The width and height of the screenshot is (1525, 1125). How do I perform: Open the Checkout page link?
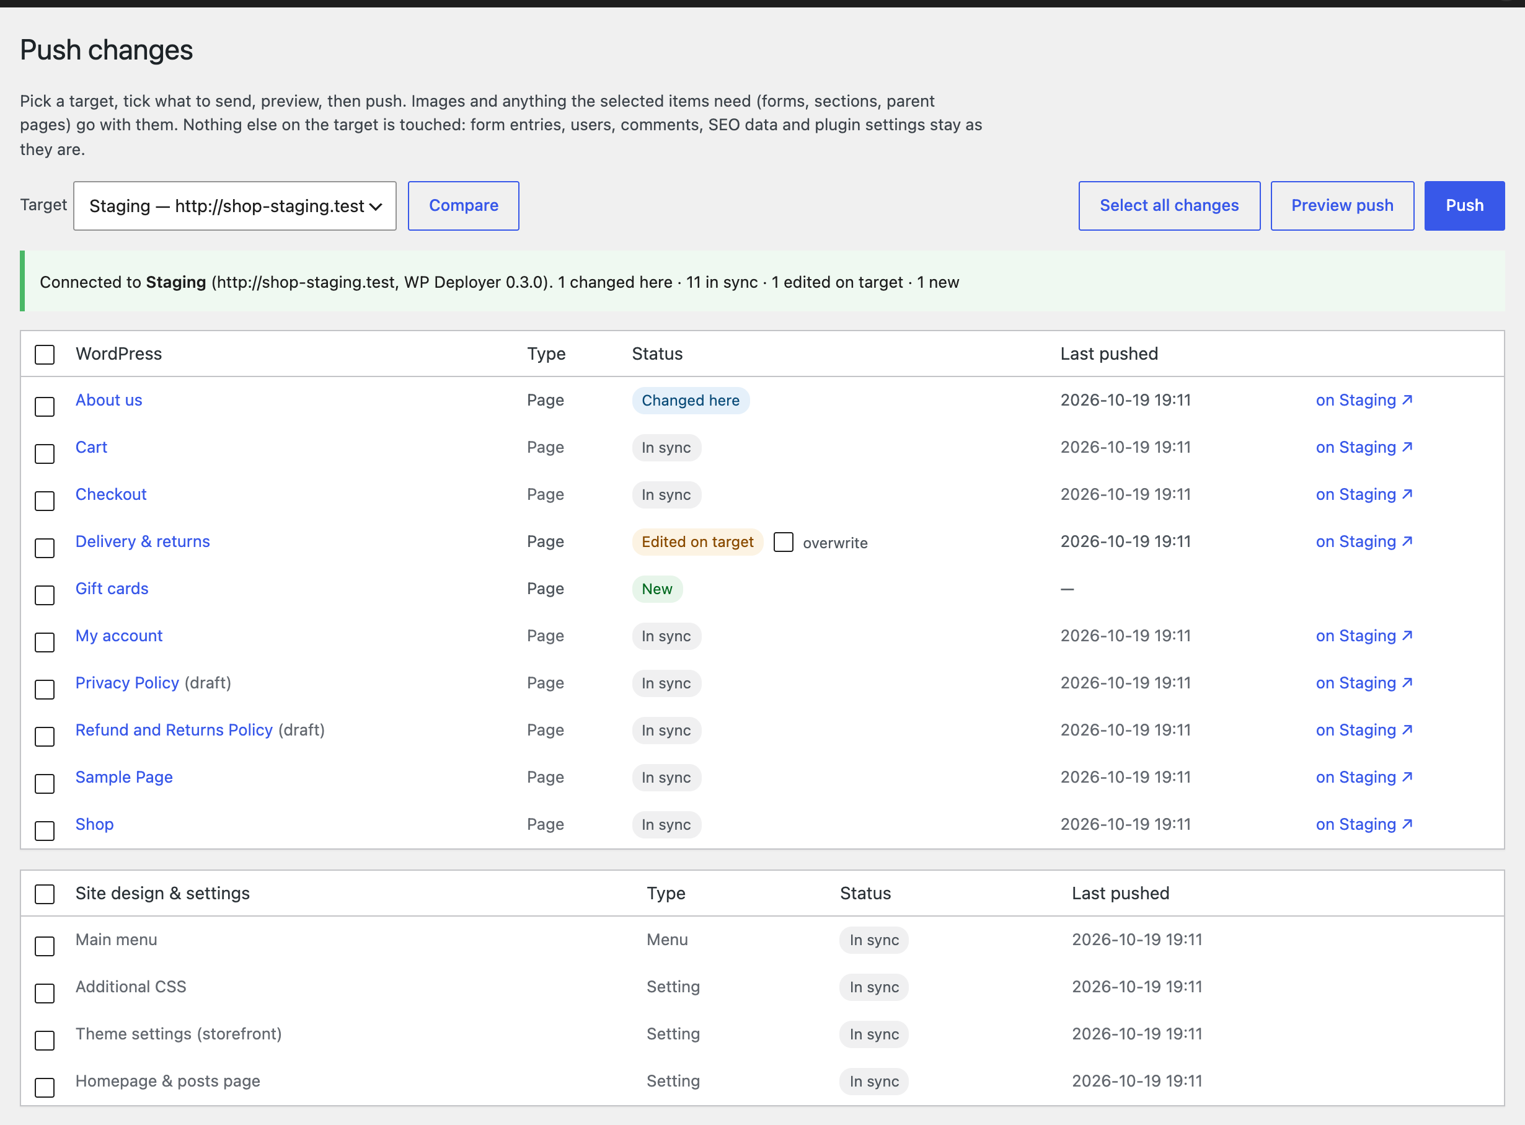point(111,494)
